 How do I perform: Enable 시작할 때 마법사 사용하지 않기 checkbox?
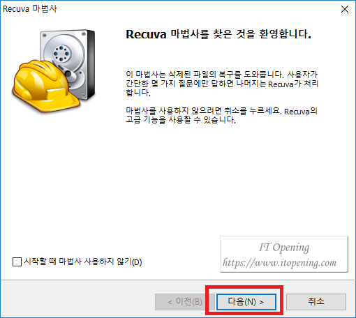pyautogui.click(x=17, y=262)
